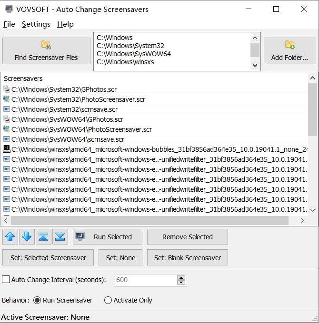The width and height of the screenshot is (319, 323).
Task: Minimize the VOVSOFT window
Action: pos(249,9)
